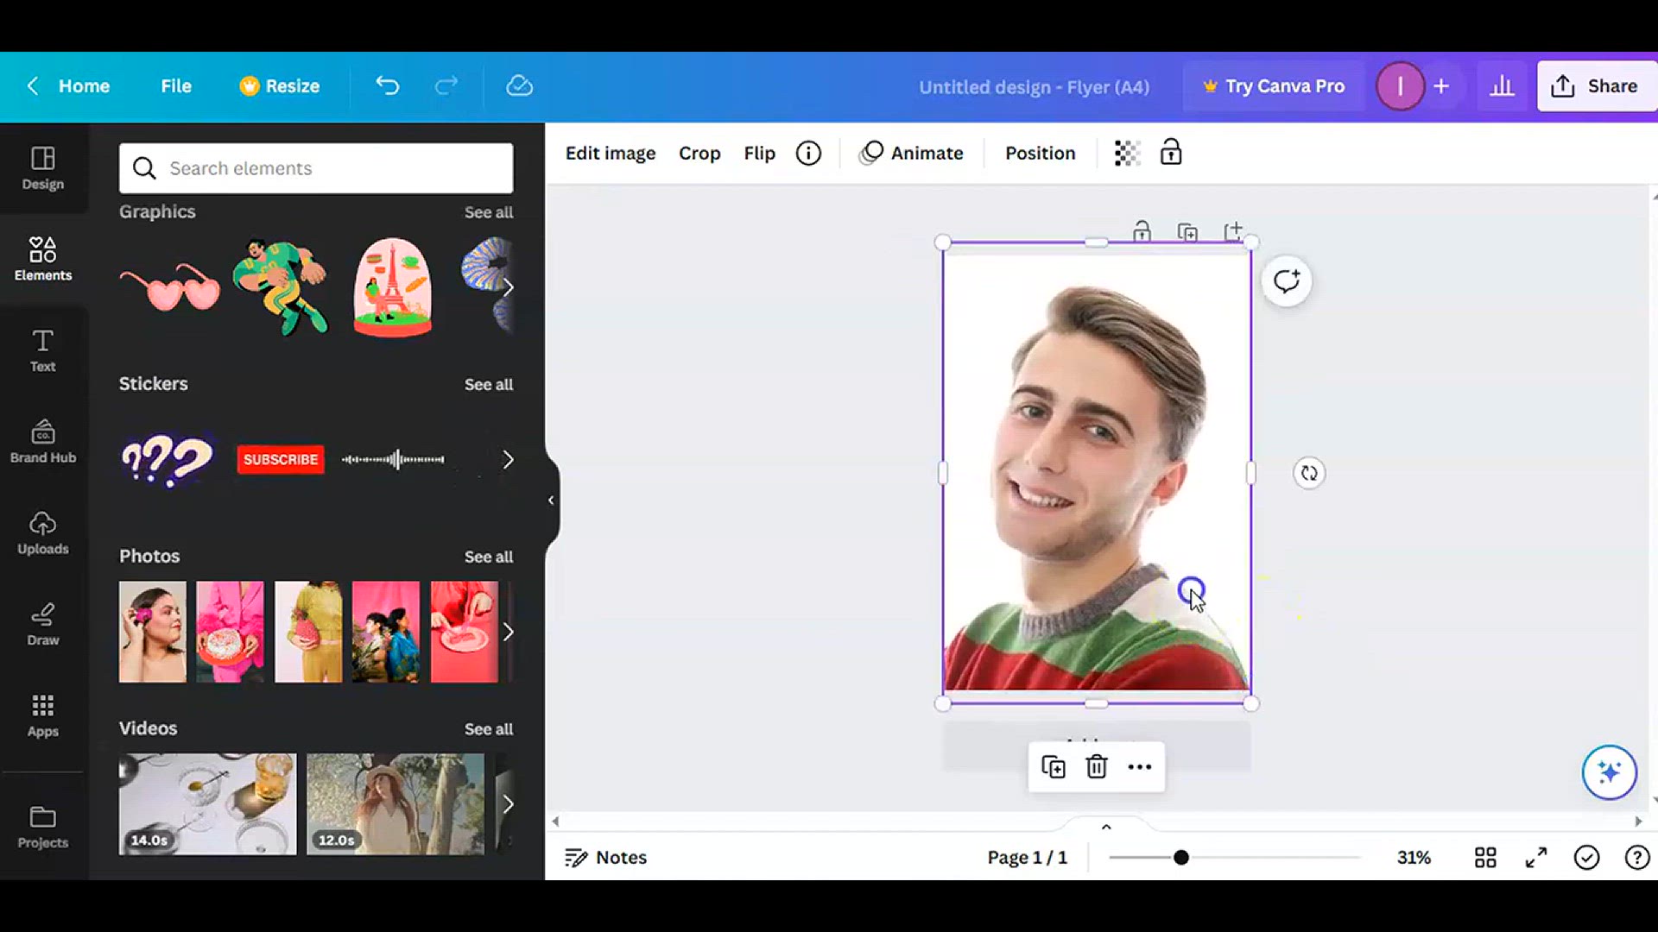Enter fullscreen present mode icon
The height and width of the screenshot is (932, 1658).
[x=1536, y=857]
